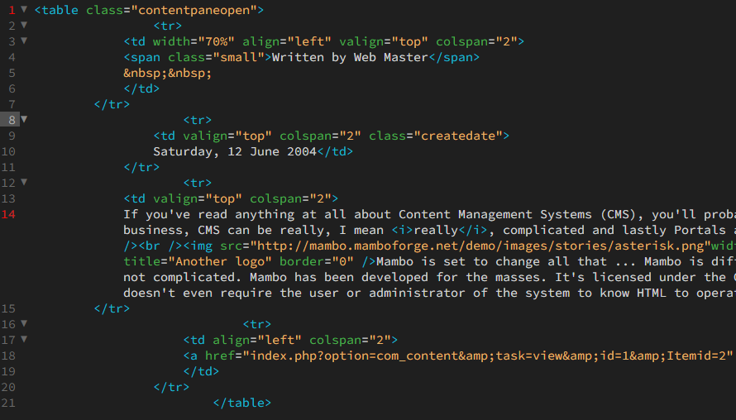Click the <i>really</i> italic tag text

tap(439, 230)
